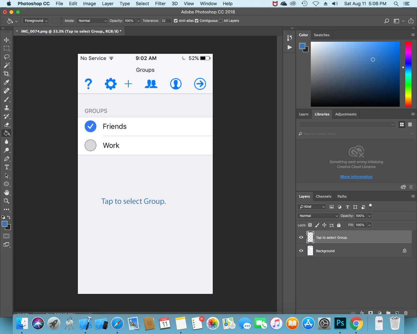Select the Ellipse shape tool
417x334 pixels.
point(7,184)
